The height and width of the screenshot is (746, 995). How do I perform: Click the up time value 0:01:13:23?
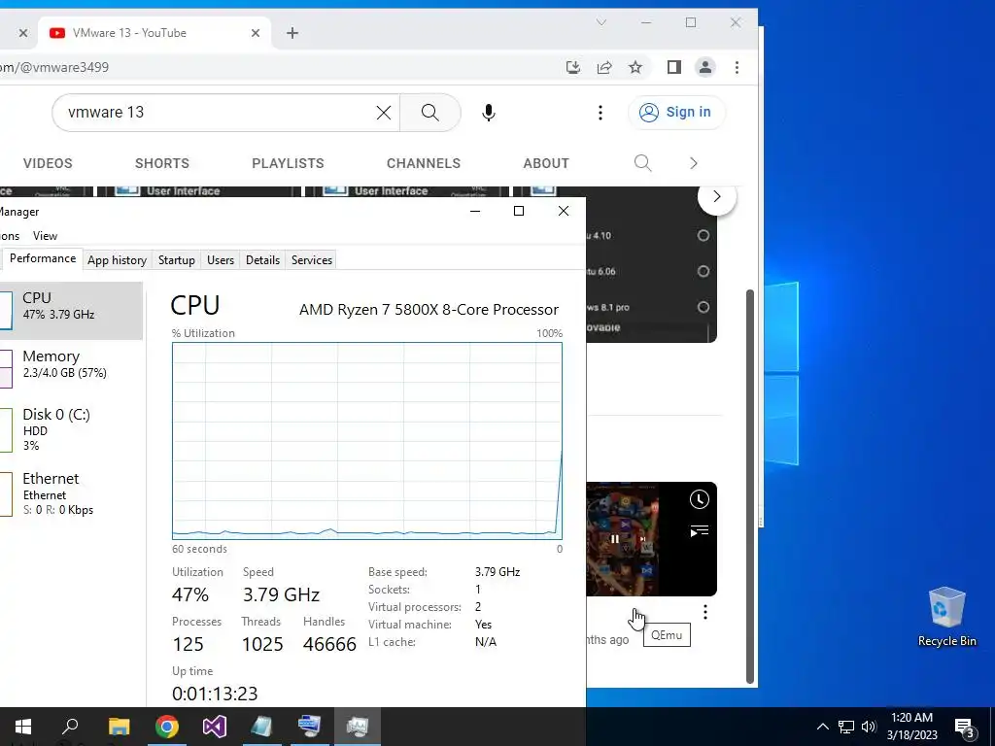pos(215,694)
